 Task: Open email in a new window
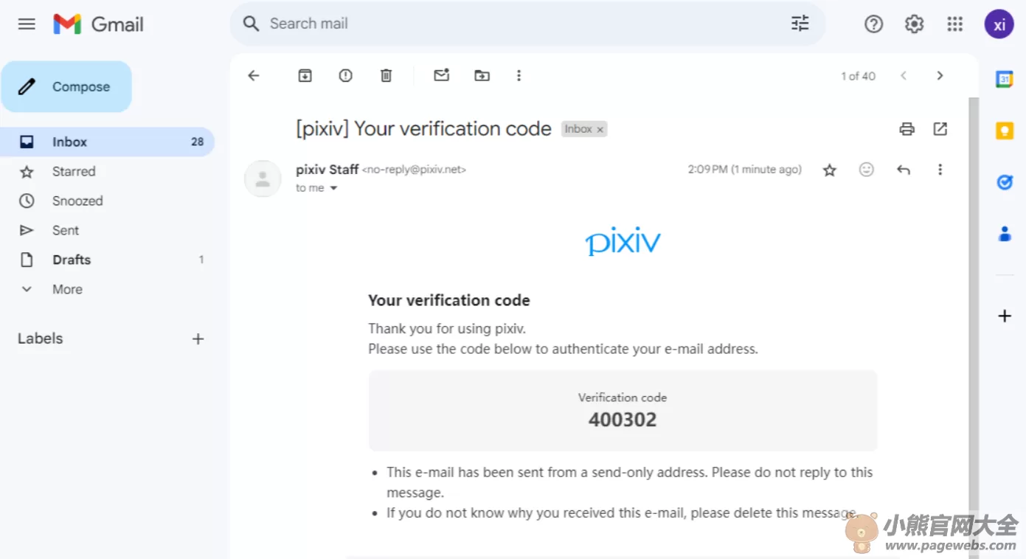(940, 129)
